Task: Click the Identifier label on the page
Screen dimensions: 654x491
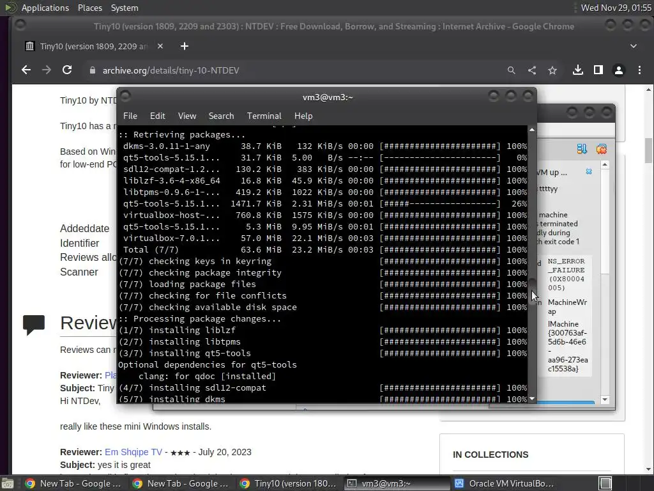Action: pos(80,243)
